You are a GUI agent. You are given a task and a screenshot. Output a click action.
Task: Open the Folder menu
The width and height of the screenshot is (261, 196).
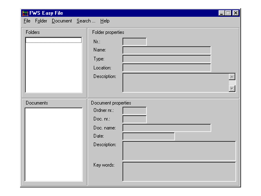click(41, 21)
